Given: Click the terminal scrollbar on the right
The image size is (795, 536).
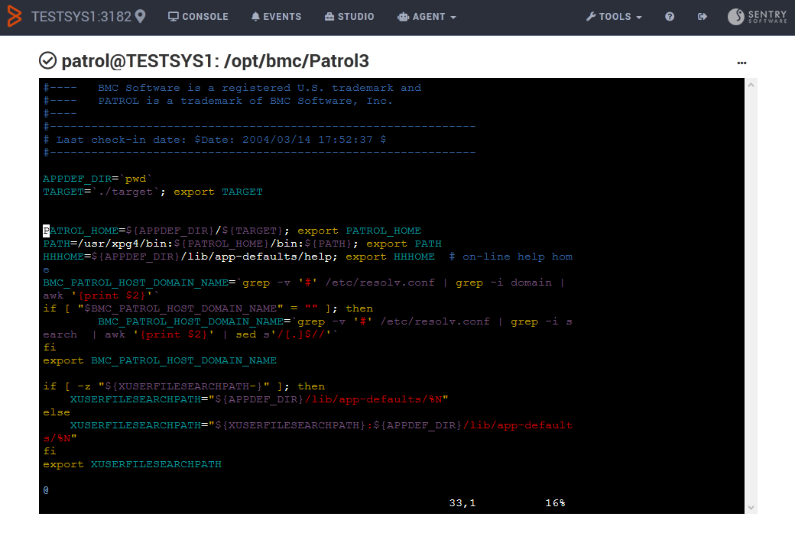Looking at the screenshot, I should (751, 294).
